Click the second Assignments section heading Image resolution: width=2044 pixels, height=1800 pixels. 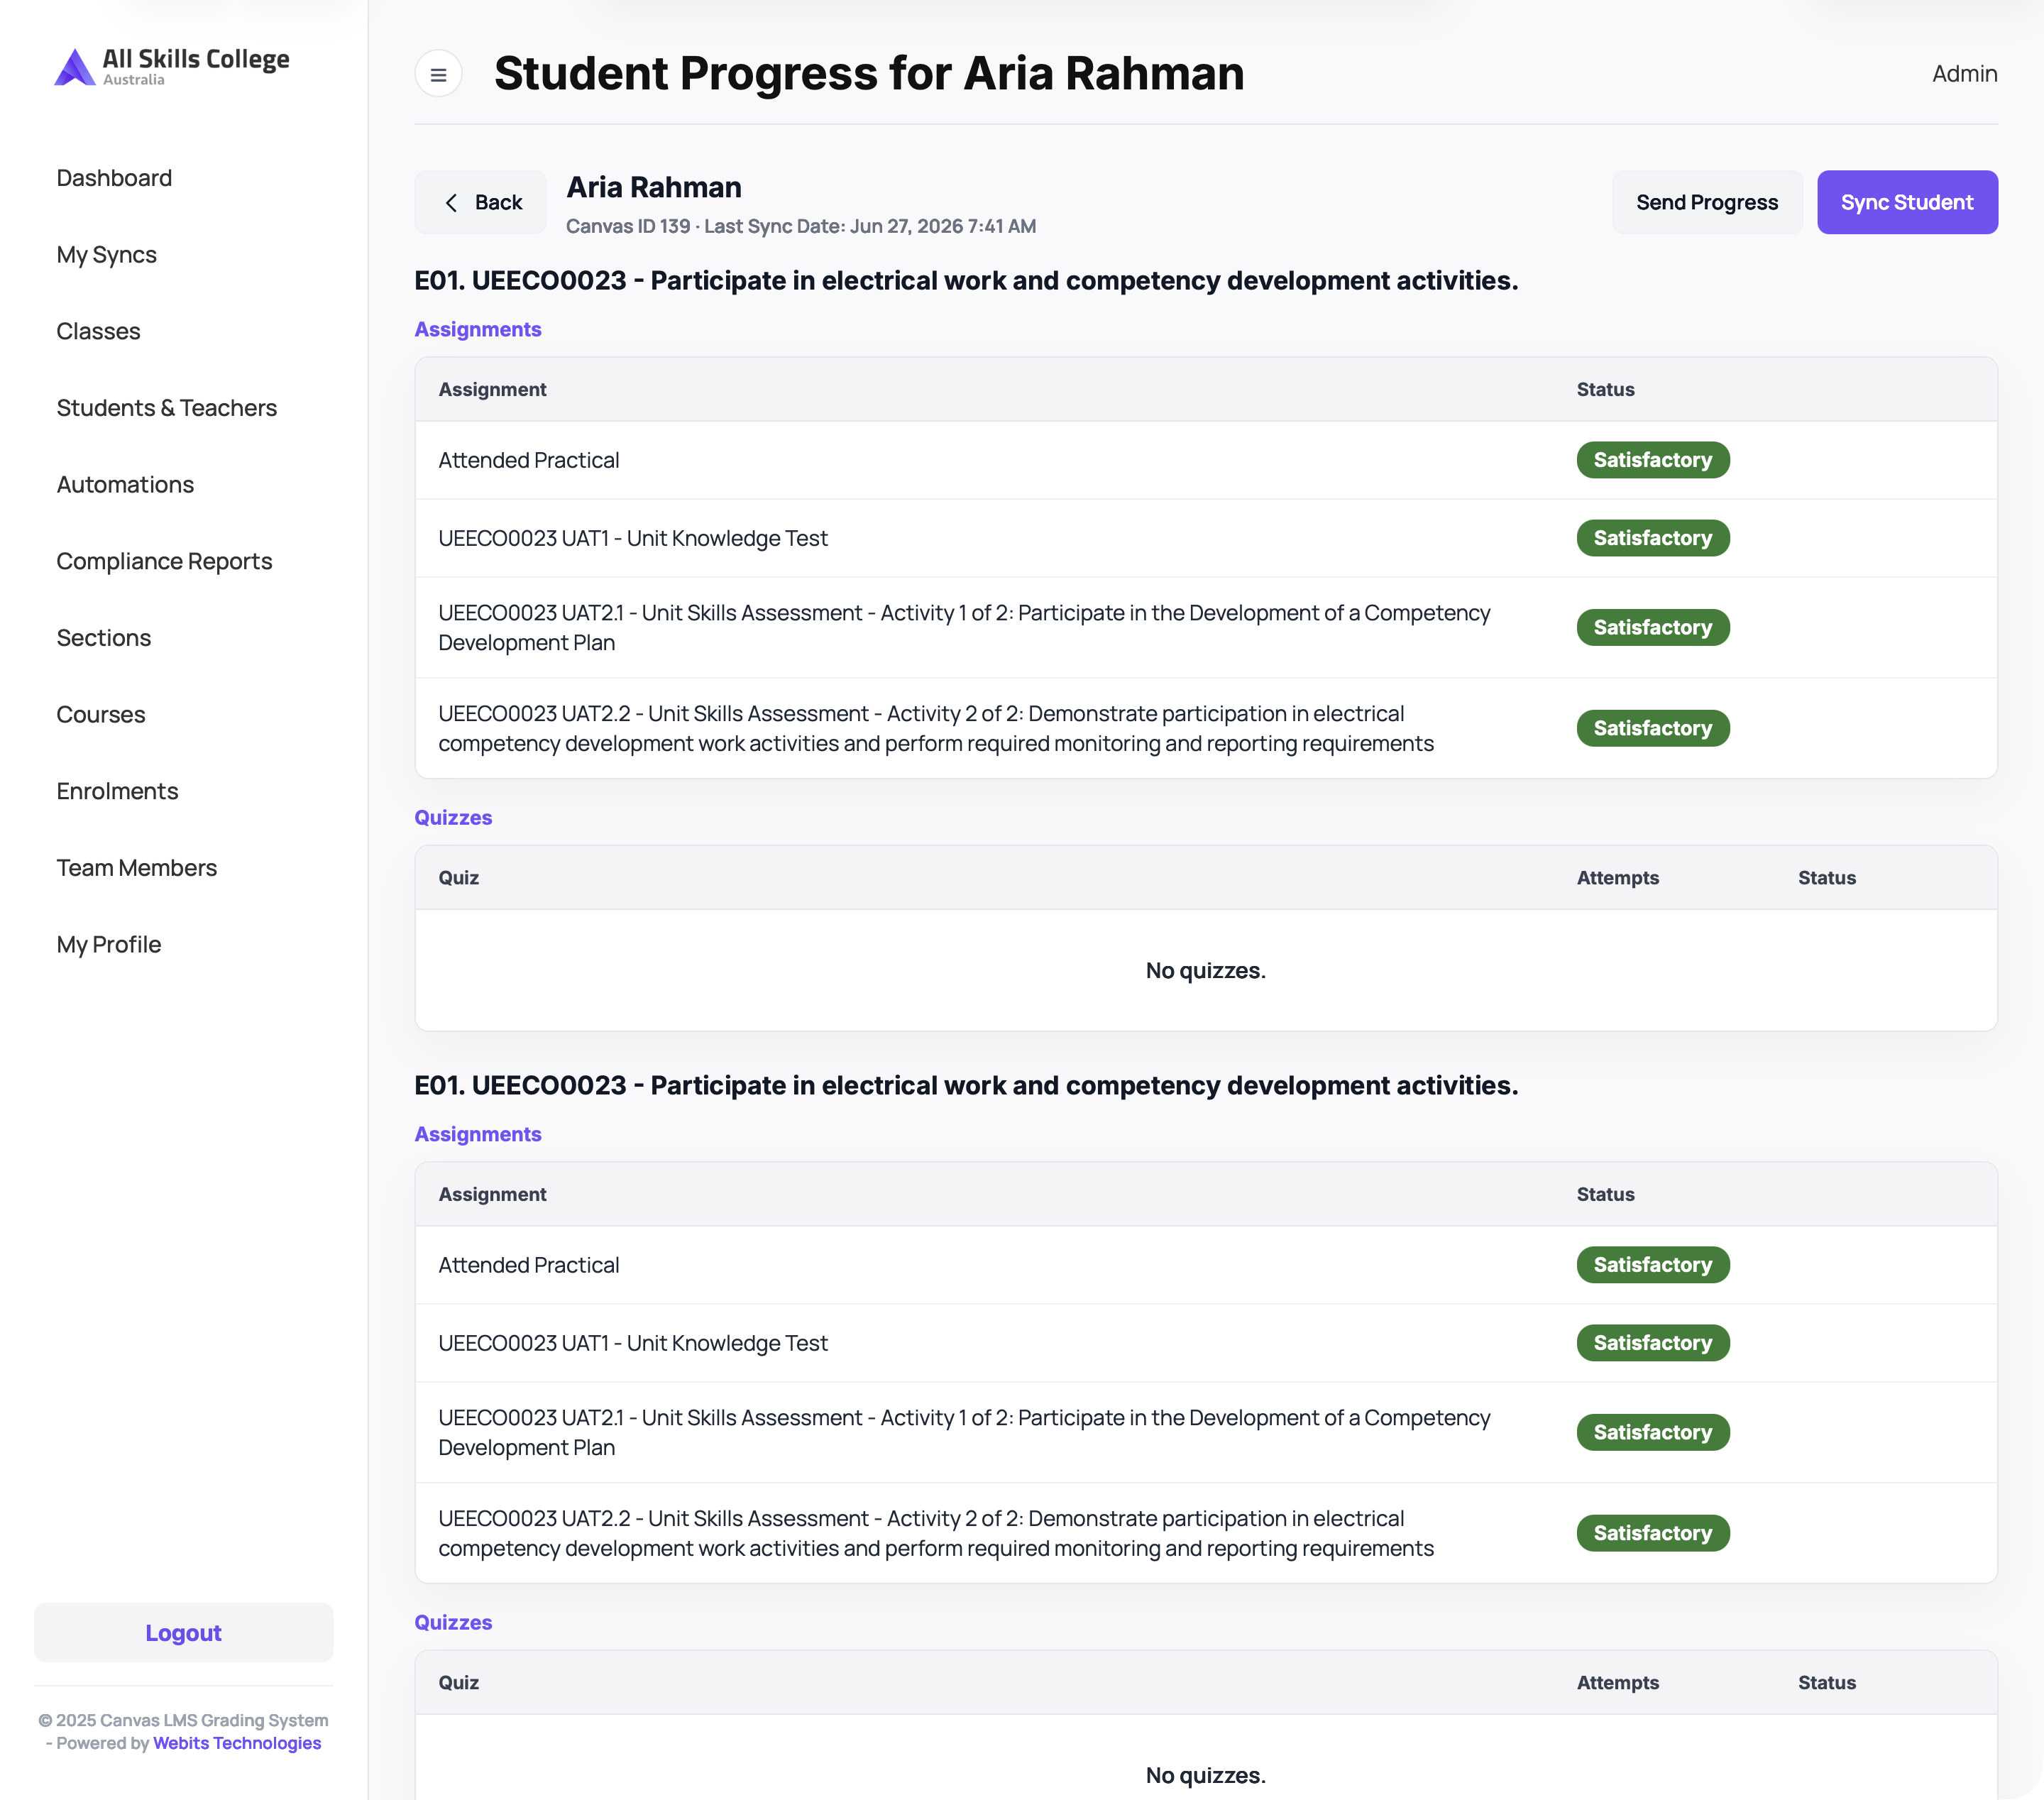(x=478, y=1134)
